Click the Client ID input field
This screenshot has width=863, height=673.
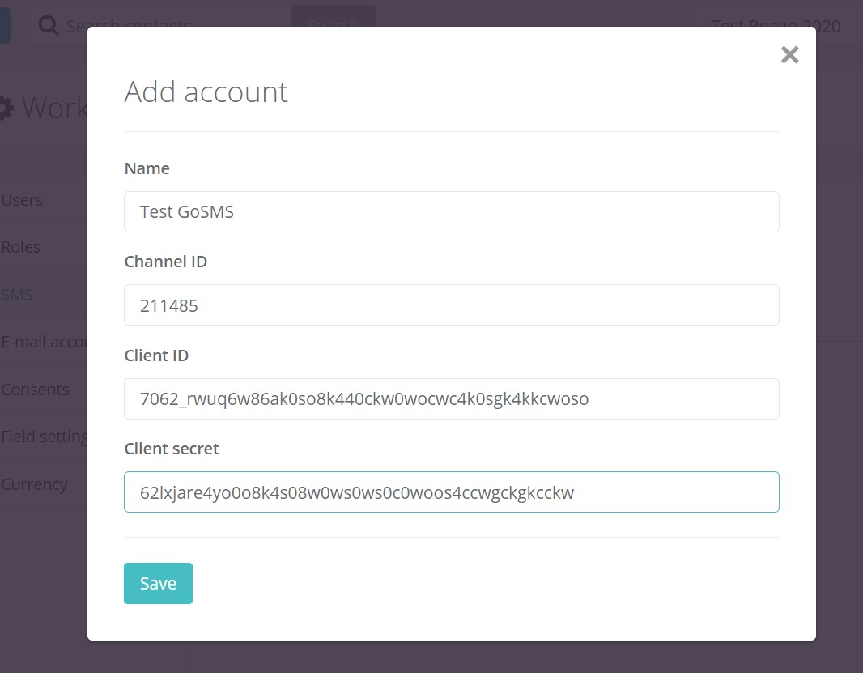[x=451, y=398]
